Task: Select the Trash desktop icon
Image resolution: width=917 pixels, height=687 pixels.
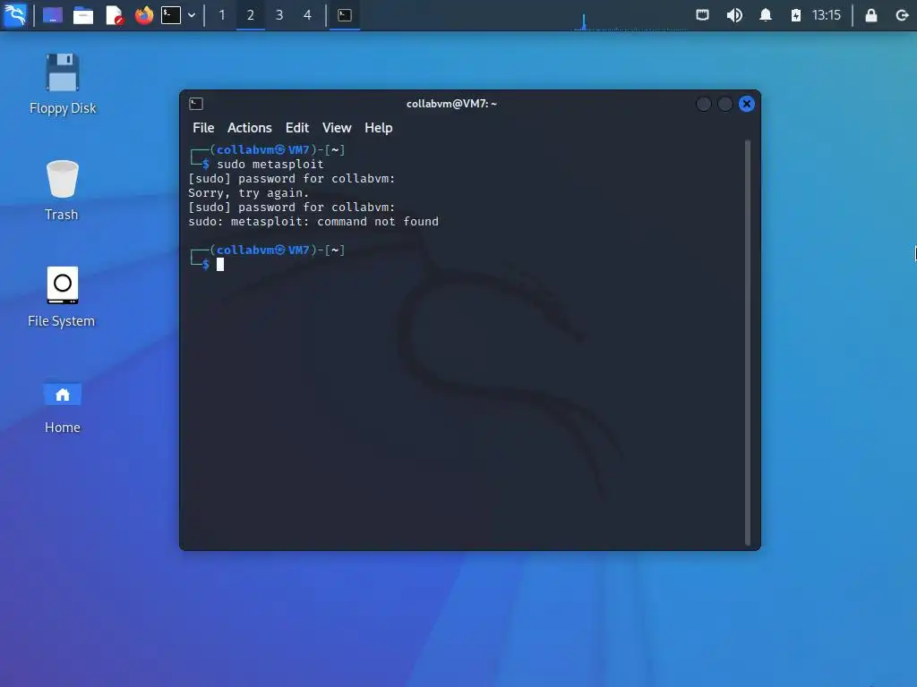Action: coord(62,191)
